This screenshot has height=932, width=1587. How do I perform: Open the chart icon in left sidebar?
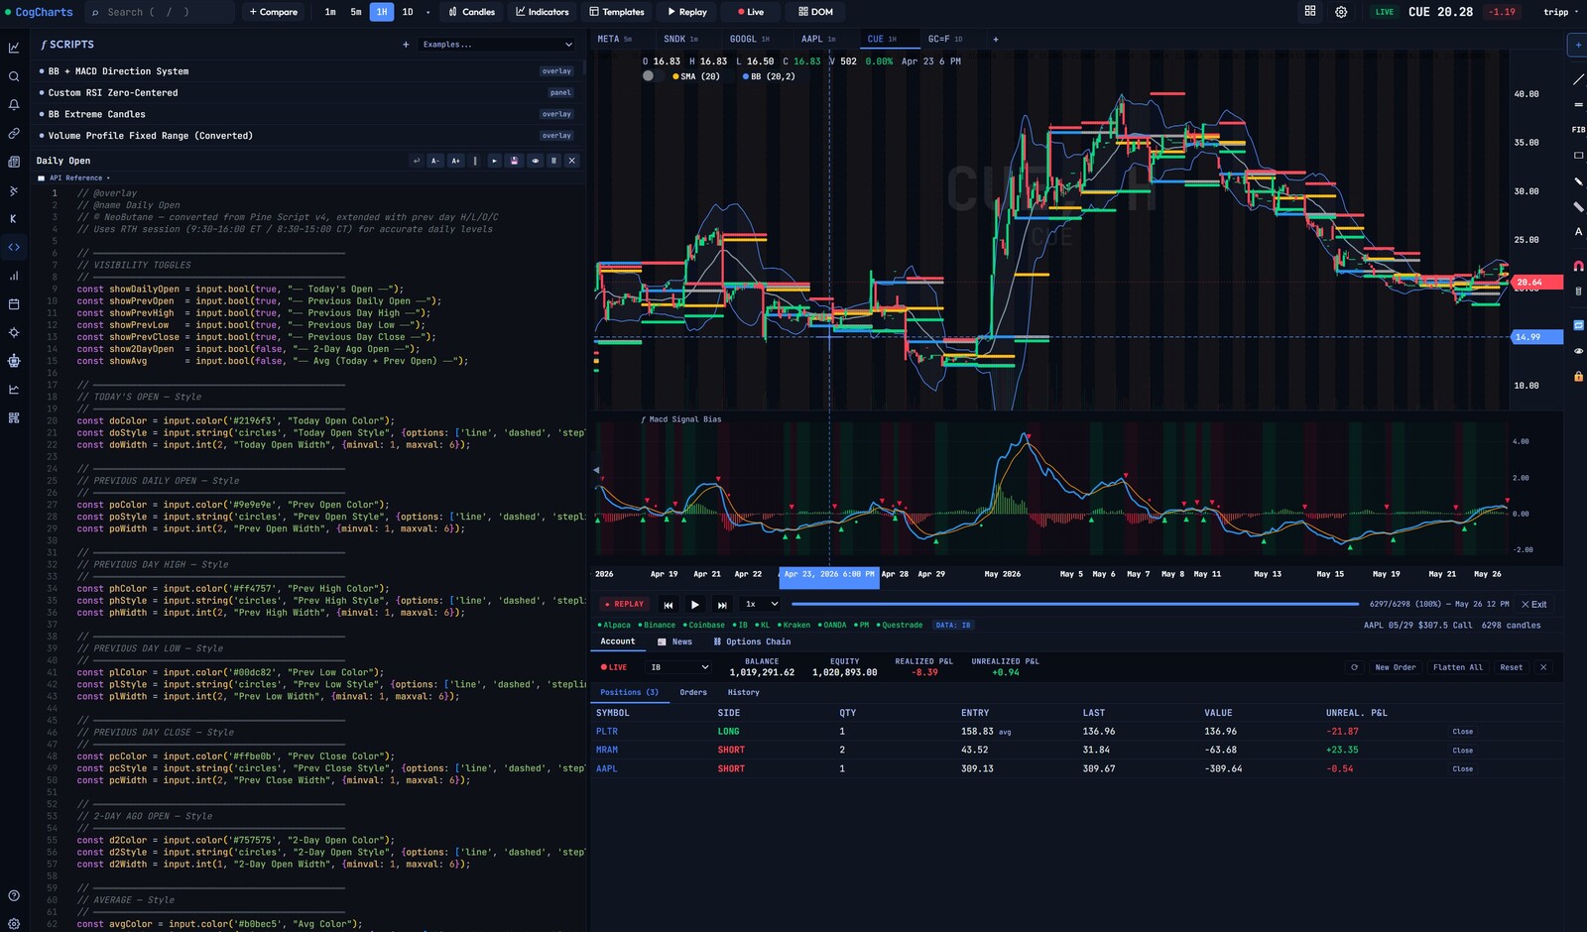[14, 48]
